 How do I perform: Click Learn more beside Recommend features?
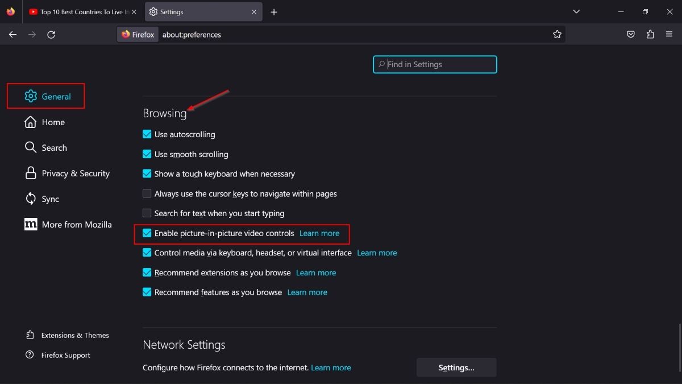tap(307, 292)
